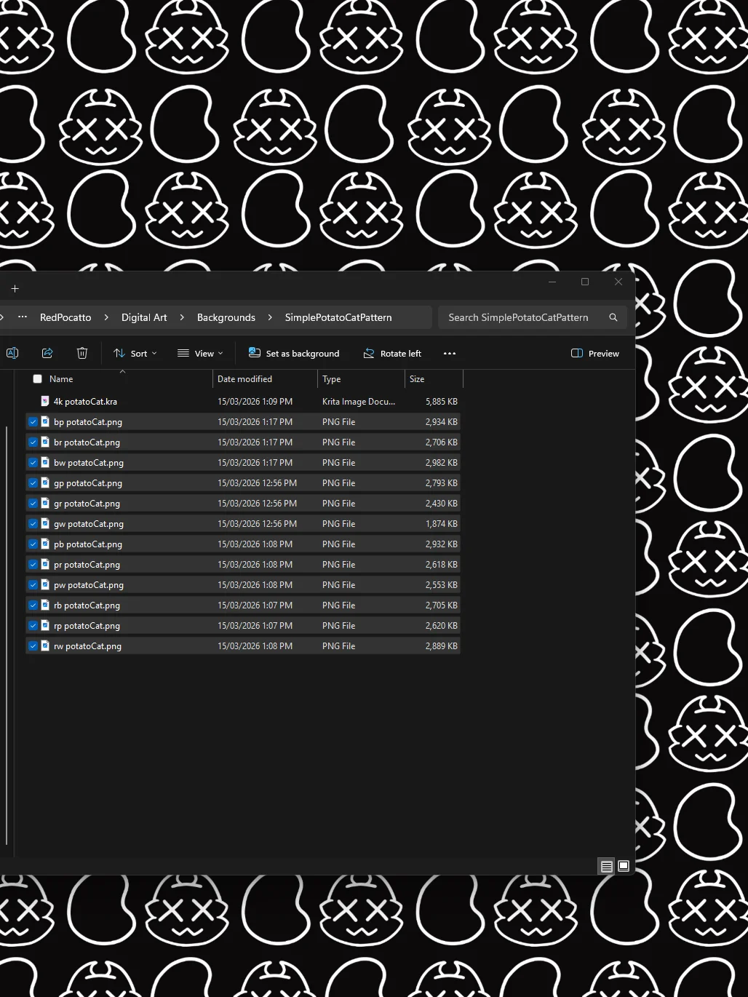Click the Set as background button
Image resolution: width=748 pixels, height=997 pixels.
[294, 354]
